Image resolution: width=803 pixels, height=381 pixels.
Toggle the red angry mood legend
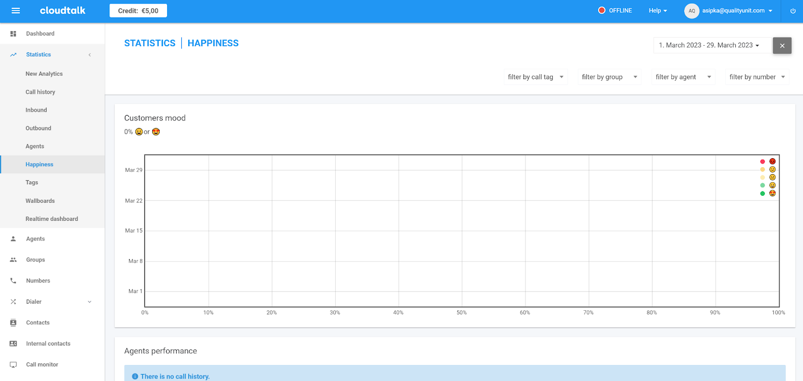767,162
